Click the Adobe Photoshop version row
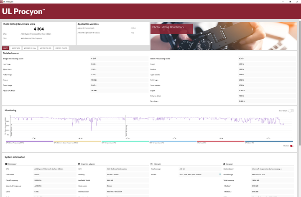 (107, 28)
